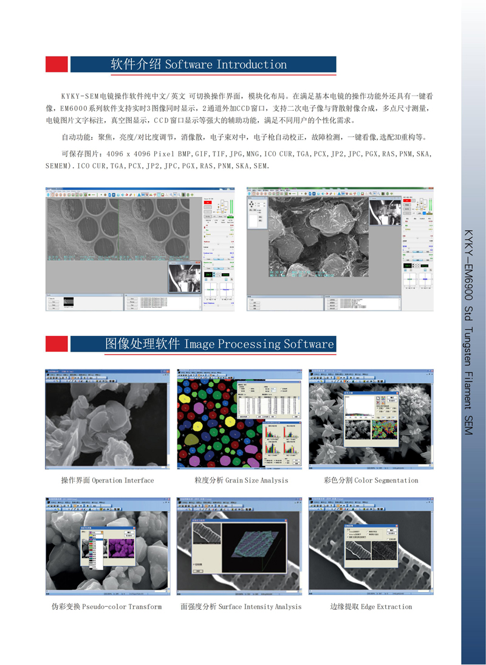
Task: Click the caption '彩色分割 Color Segmentation'
Action: point(371,481)
